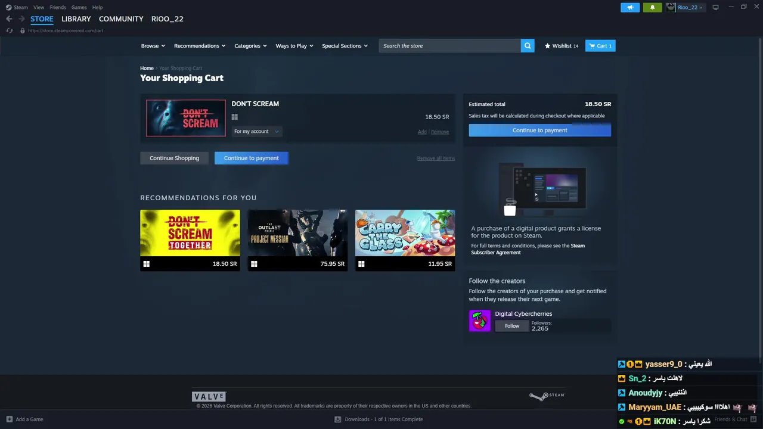Screen dimensions: 763x429
Task: Click the Home breadcrumb link
Action: pyautogui.click(x=147, y=68)
